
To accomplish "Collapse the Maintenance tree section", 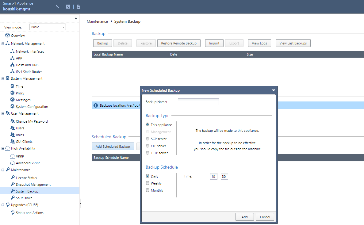I will point(3,170).
